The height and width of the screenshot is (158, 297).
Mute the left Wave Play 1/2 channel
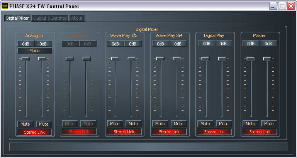click(x=115, y=124)
